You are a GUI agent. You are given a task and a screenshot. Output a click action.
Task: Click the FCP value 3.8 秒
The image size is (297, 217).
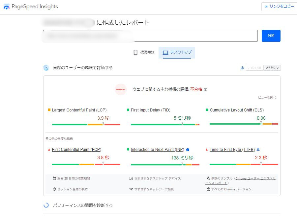103,157
